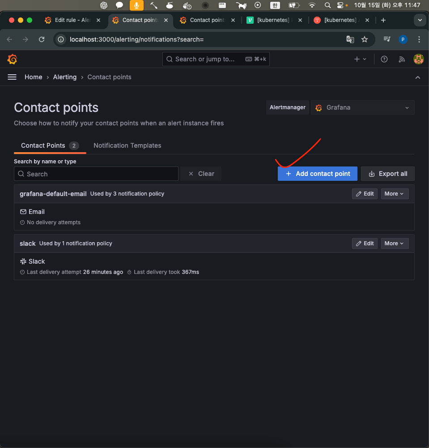Clear the contact point search

[201, 174]
